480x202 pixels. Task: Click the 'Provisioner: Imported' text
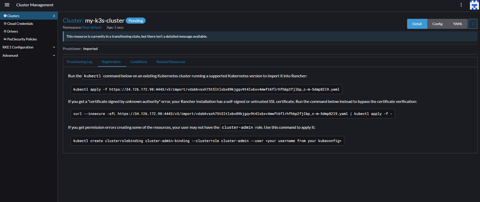point(80,49)
